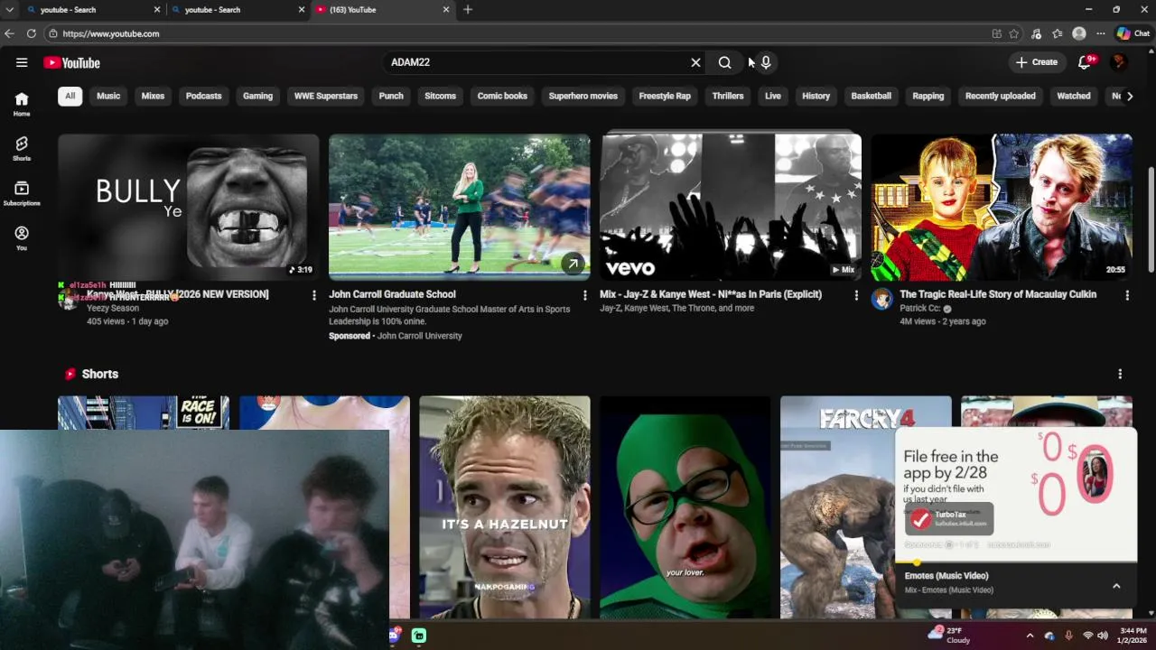Open the notifications bell
Image resolution: width=1156 pixels, height=650 pixels.
pyautogui.click(x=1086, y=62)
